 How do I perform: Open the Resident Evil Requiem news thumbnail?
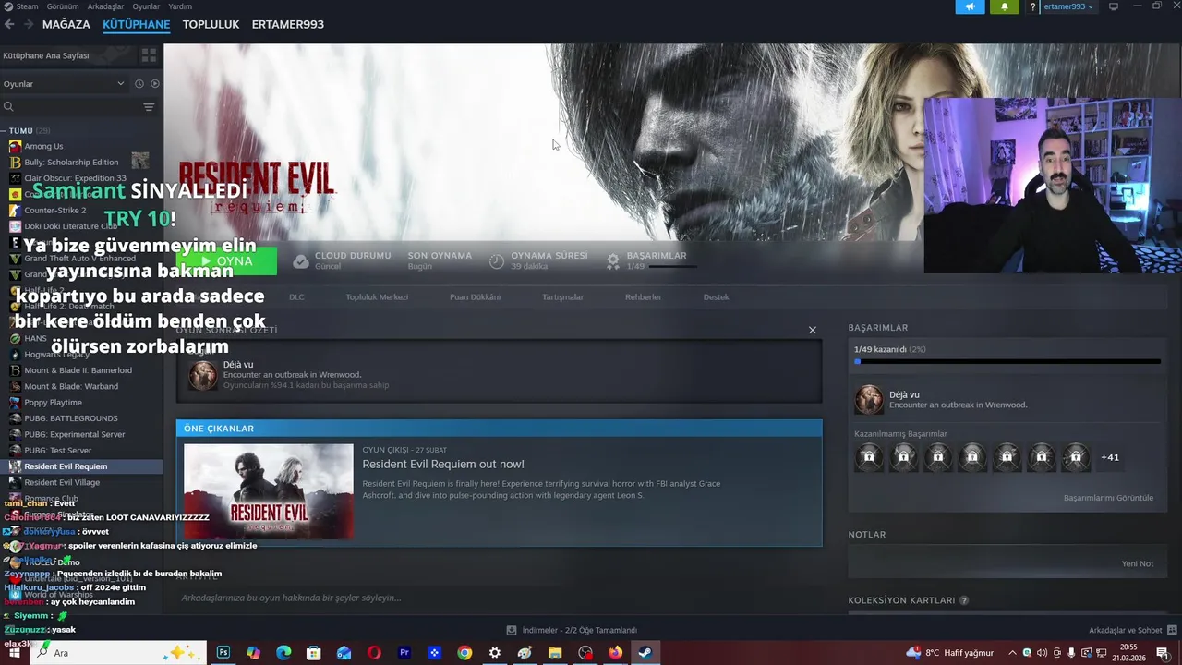[x=268, y=491]
